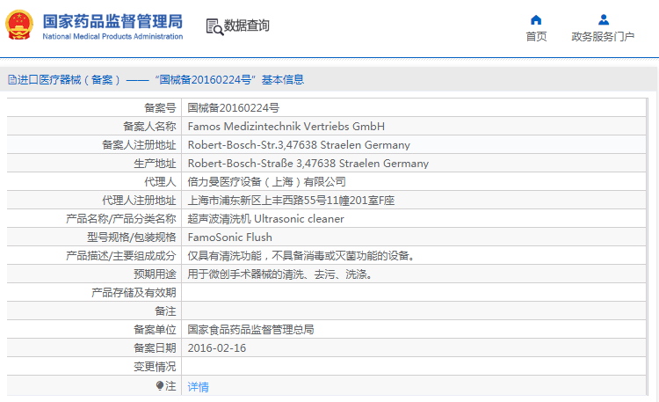Image resolution: width=659 pixels, height=402 pixels.
Task: Click the 代理人 row label
Action: click(x=160, y=182)
